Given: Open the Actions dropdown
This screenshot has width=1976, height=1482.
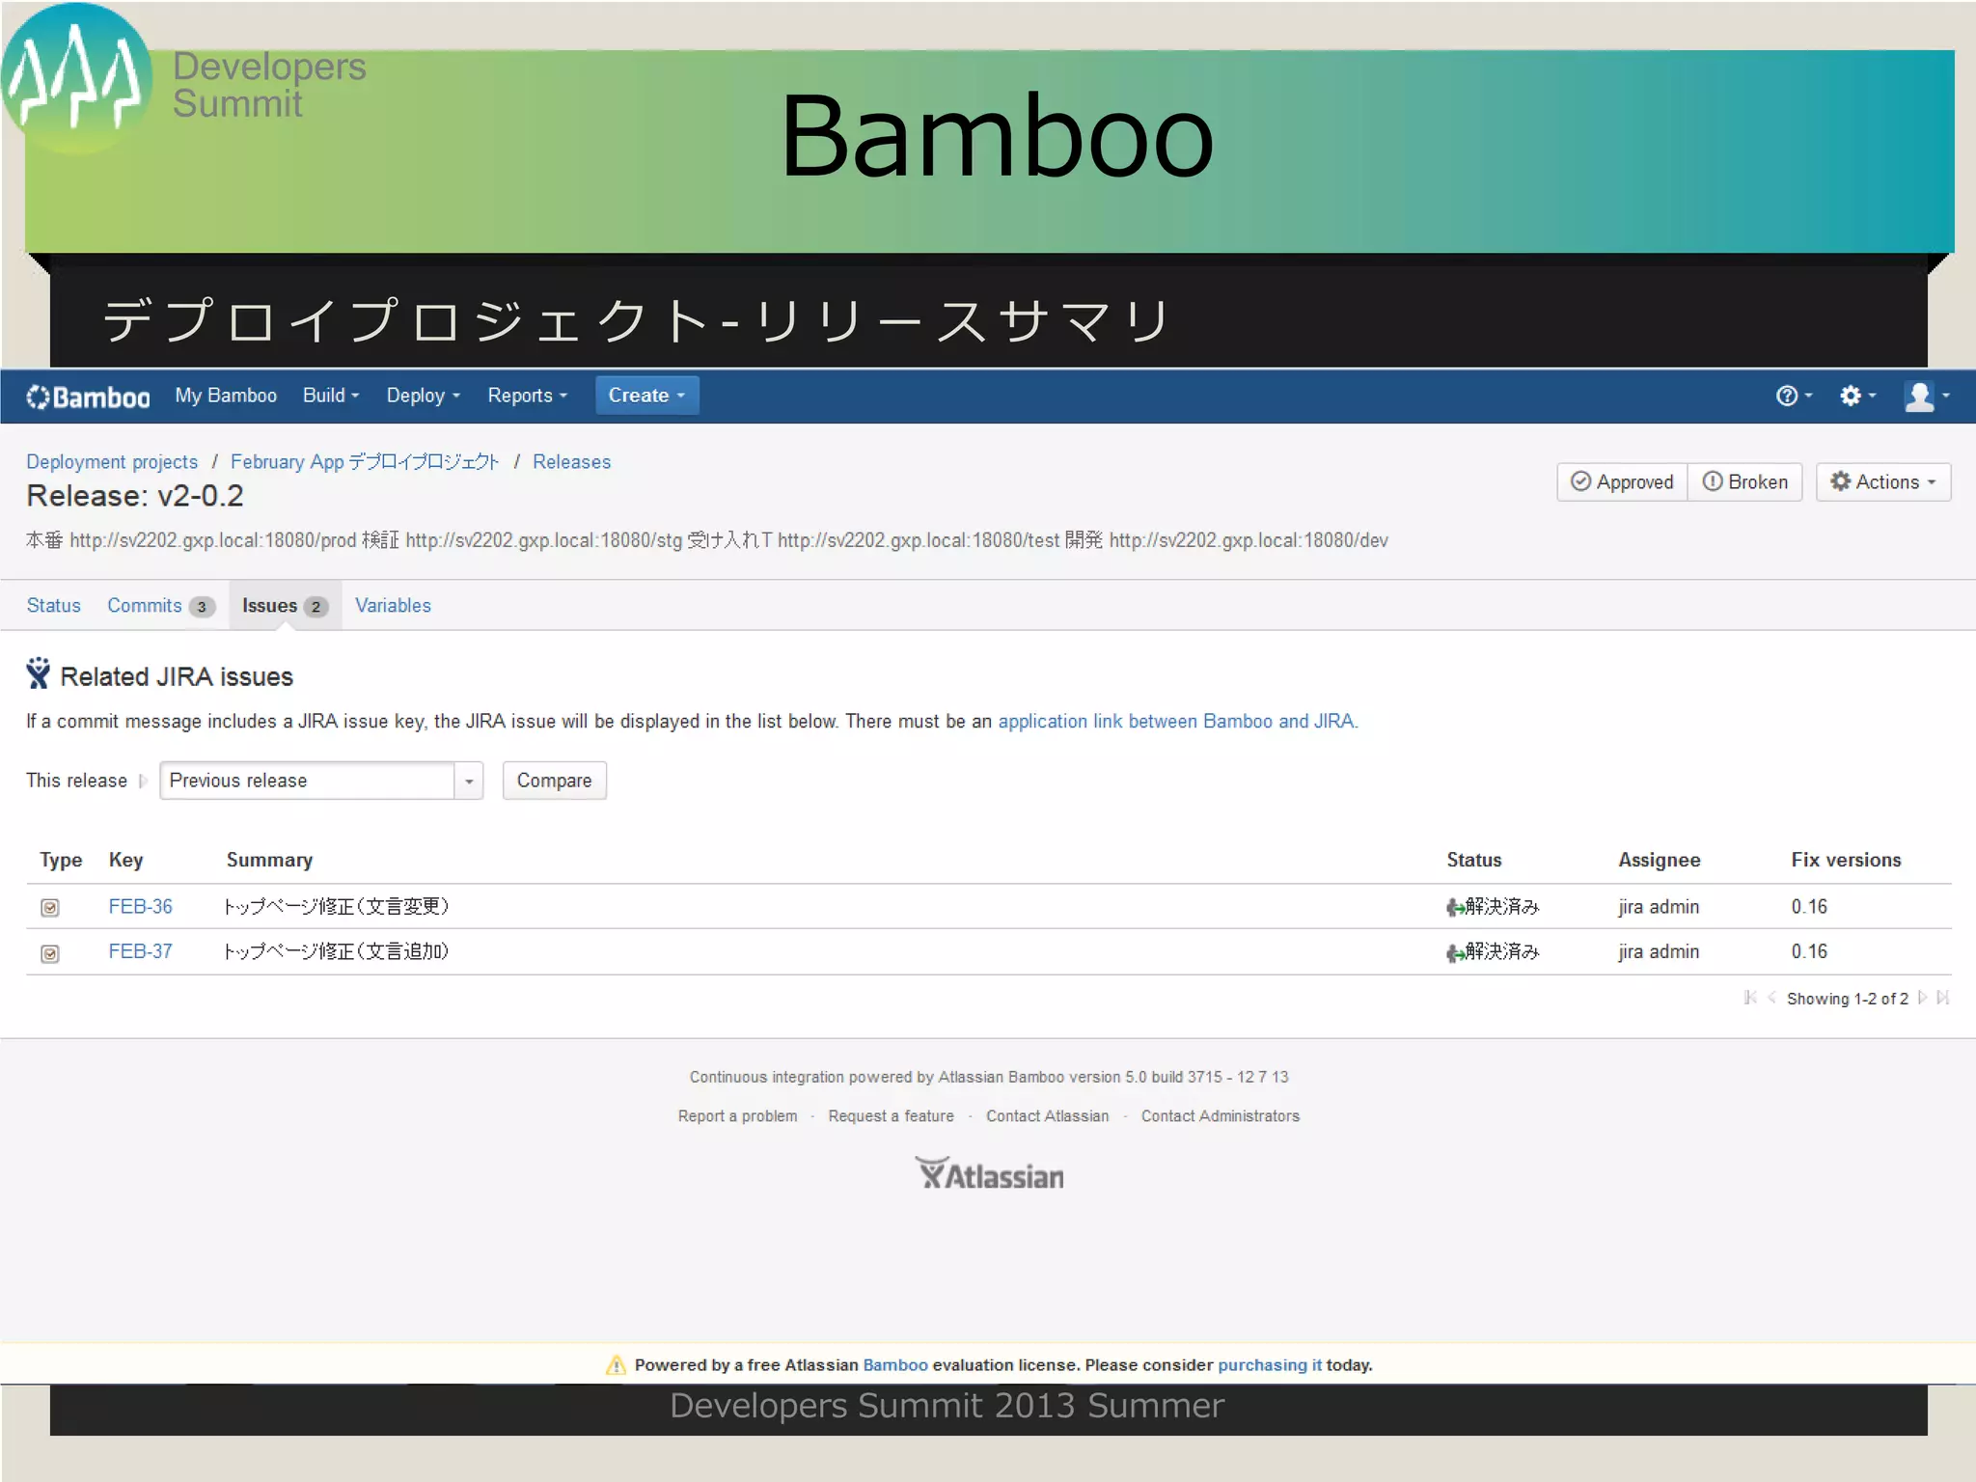Looking at the screenshot, I should 1882,481.
